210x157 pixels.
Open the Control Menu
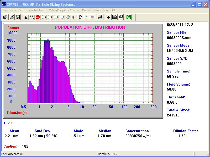click(x=38, y=10)
